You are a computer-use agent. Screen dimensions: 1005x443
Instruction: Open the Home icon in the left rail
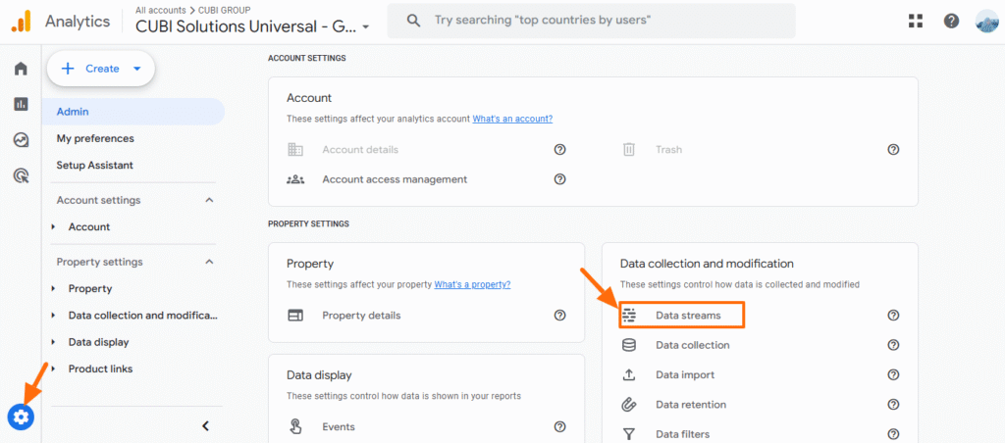[21, 68]
